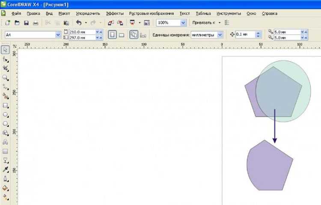Open the Инструменты menu
This screenshot has width=321, height=205.
[229, 14]
